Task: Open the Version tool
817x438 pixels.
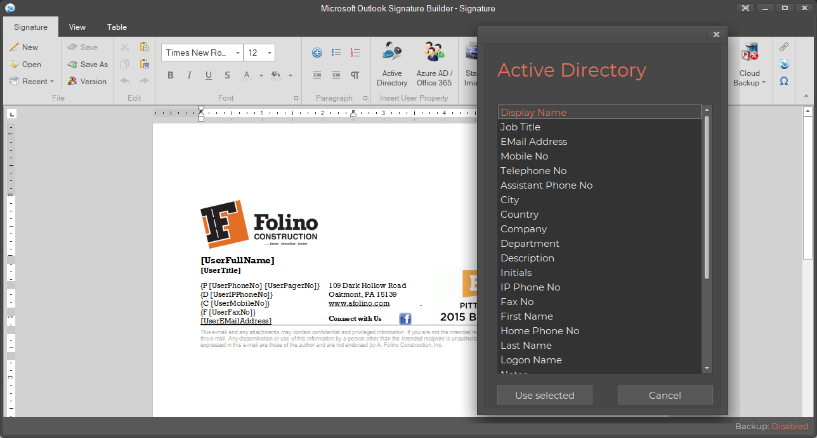Action: click(x=87, y=82)
